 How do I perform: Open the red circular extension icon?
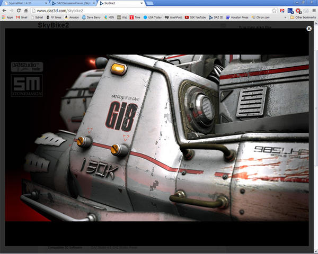(x=298, y=11)
